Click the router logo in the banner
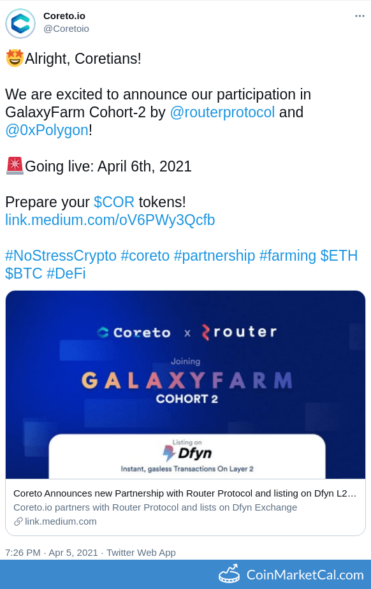The image size is (371, 589). (239, 332)
